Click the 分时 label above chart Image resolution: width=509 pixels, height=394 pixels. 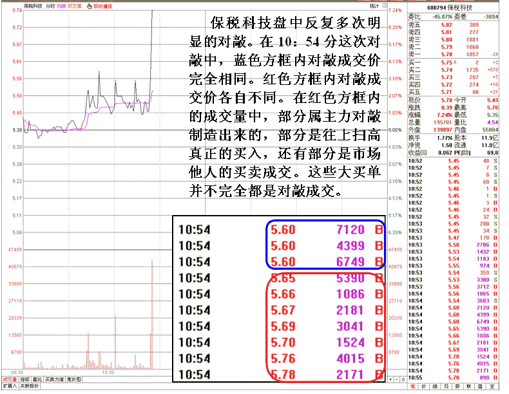pyautogui.click(x=50, y=6)
